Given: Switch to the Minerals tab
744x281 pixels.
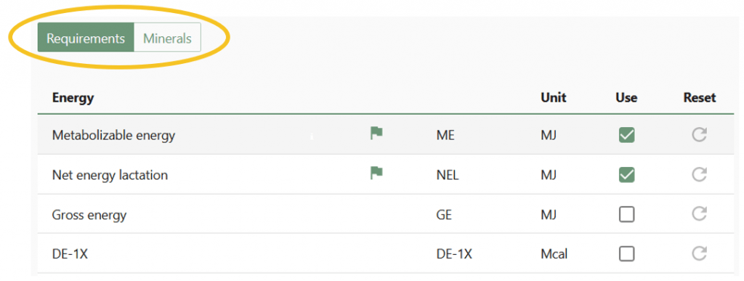Looking at the screenshot, I should [168, 38].
